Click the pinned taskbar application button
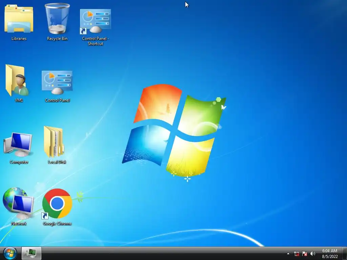The height and width of the screenshot is (260, 347). (x=32, y=253)
